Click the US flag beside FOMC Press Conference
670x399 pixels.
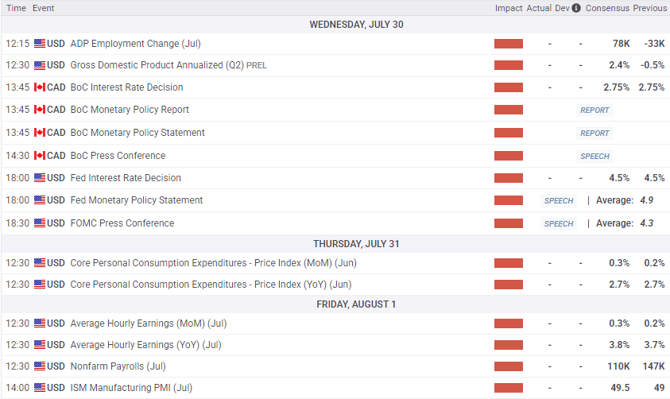click(40, 223)
